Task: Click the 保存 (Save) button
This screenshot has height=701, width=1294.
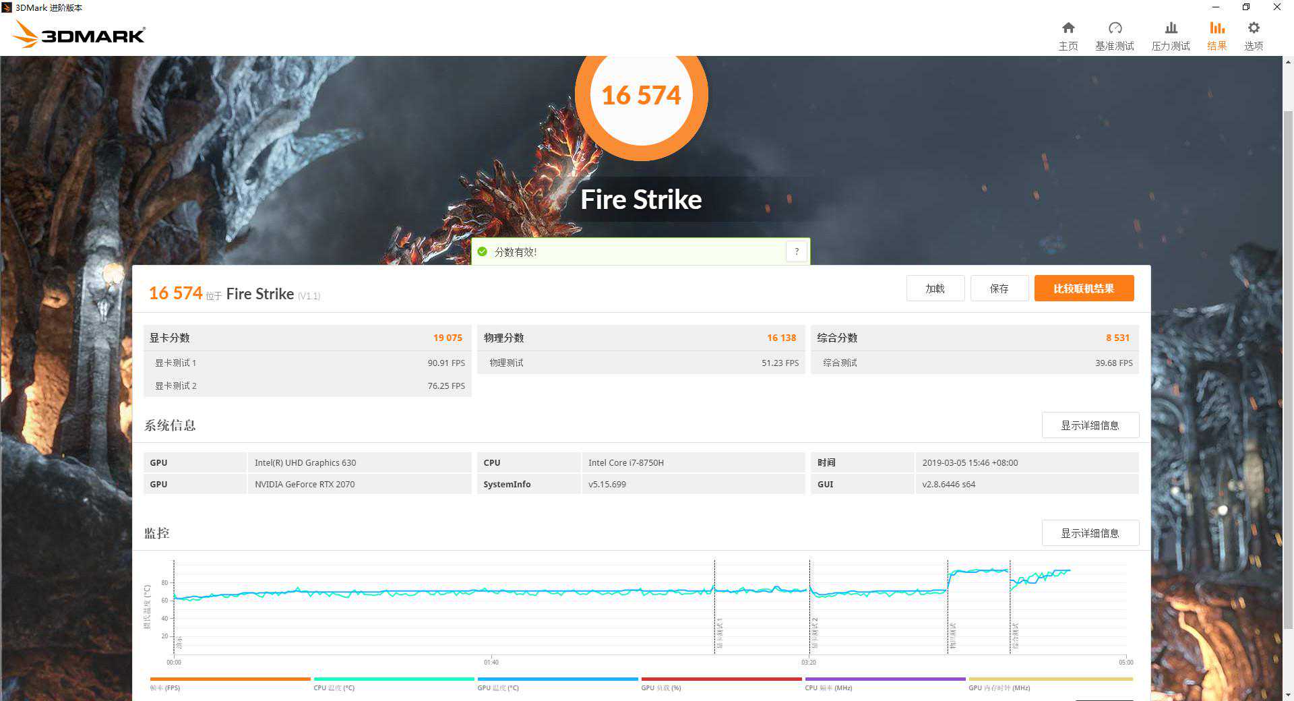Action: [x=999, y=288]
